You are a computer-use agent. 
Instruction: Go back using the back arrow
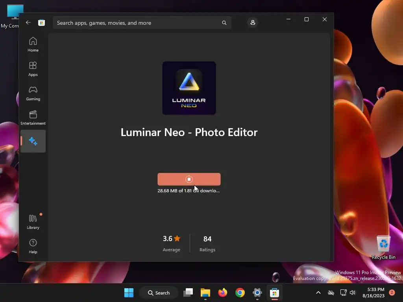28,22
